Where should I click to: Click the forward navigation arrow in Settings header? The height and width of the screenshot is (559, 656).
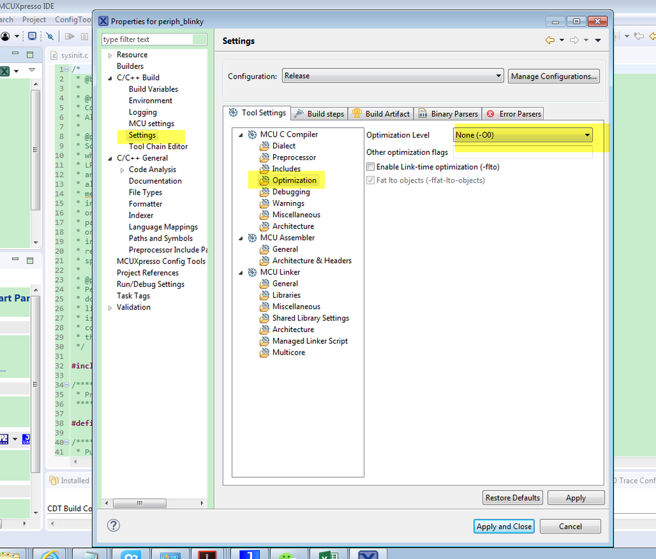click(574, 40)
